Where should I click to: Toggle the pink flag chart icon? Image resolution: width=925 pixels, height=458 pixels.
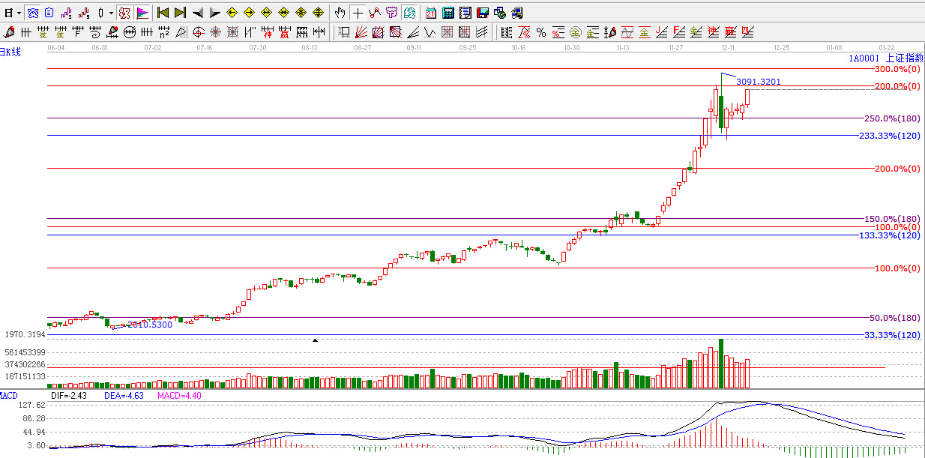(142, 13)
